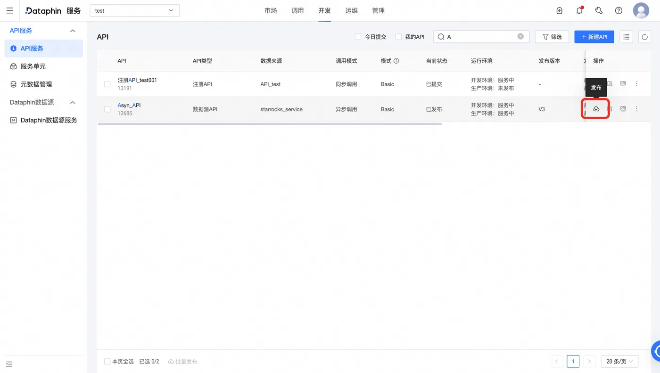Open 服务单元 in the sidebar

click(x=44, y=66)
